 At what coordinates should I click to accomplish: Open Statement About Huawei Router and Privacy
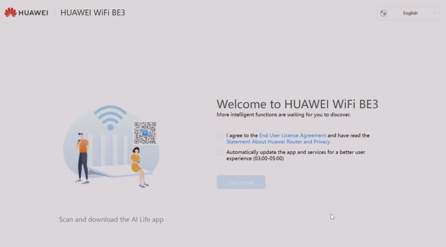[278, 142]
